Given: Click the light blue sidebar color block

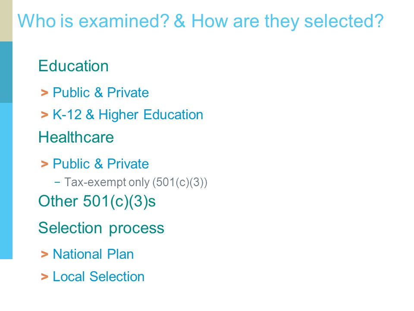Looking at the screenshot, I should pyautogui.click(x=6, y=181).
